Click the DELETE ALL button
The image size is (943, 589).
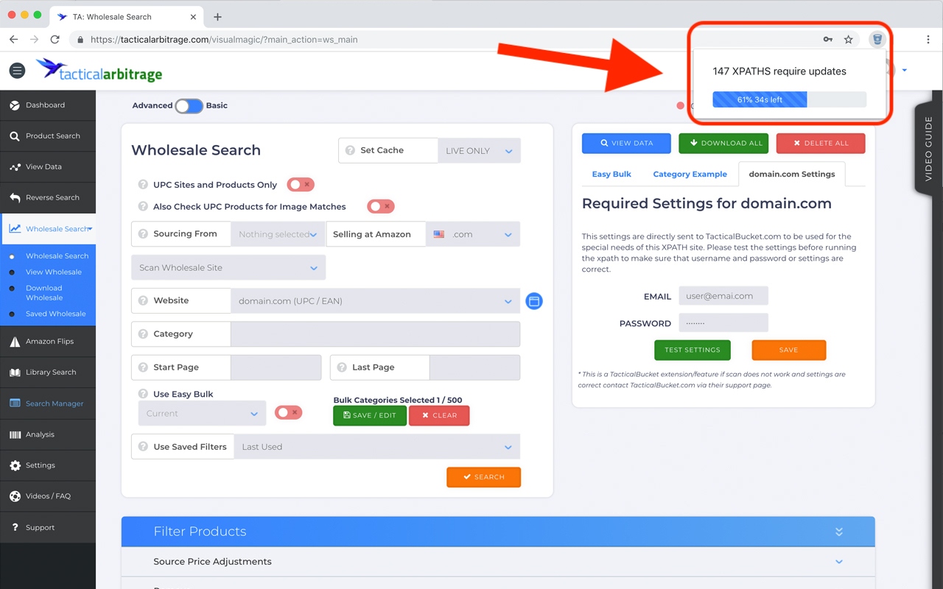821,144
